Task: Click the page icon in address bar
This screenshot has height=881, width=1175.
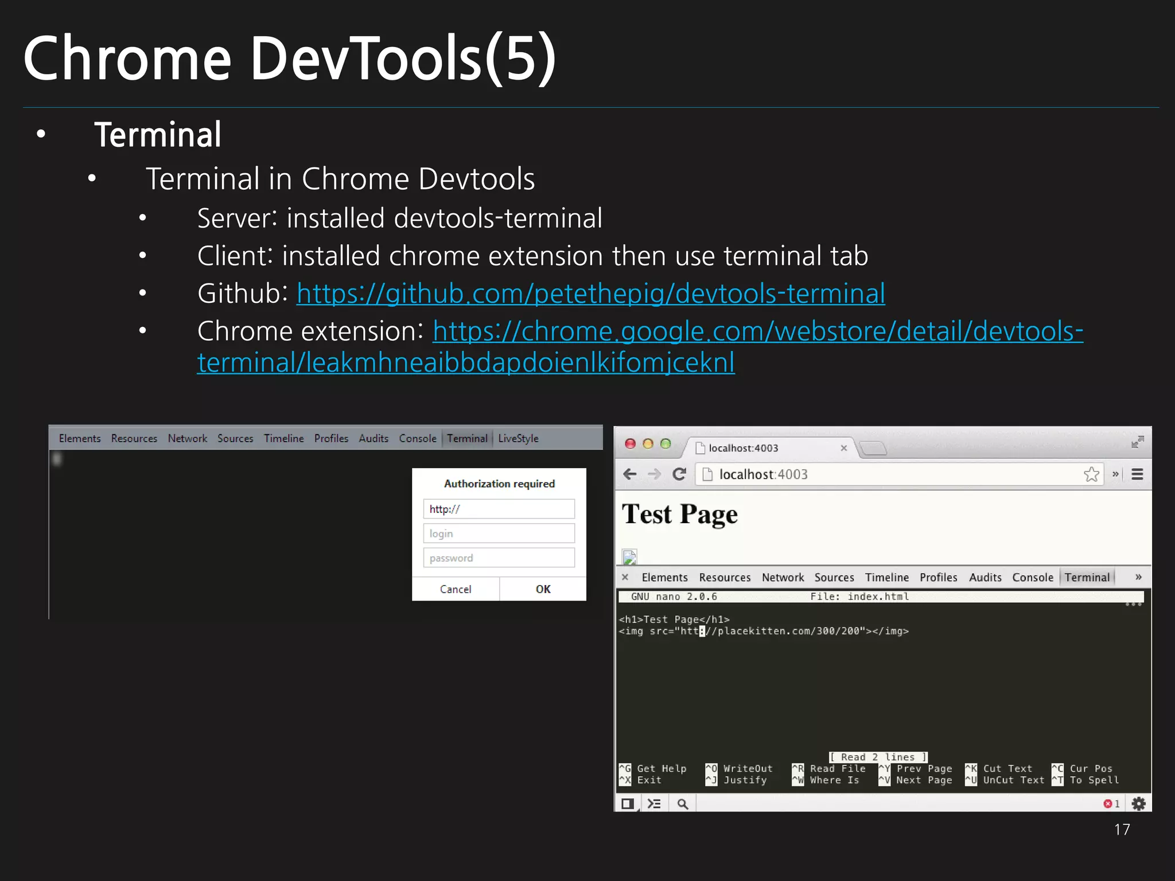Action: pos(707,474)
